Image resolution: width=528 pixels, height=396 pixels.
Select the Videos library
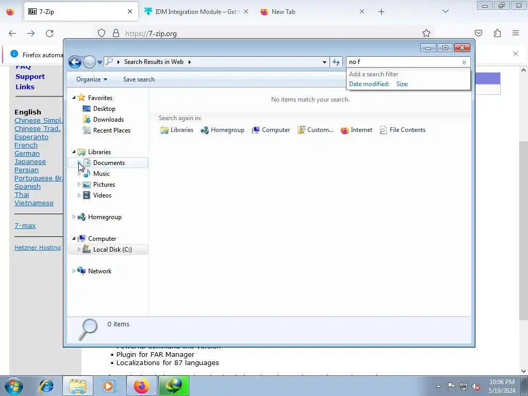(102, 195)
